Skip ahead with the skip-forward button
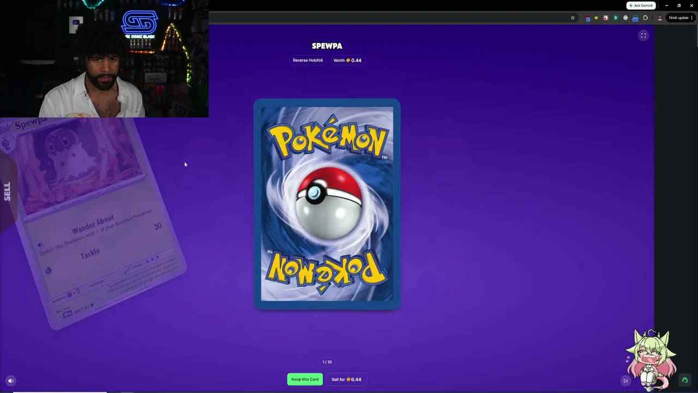698x393 pixels. pyautogui.click(x=625, y=380)
